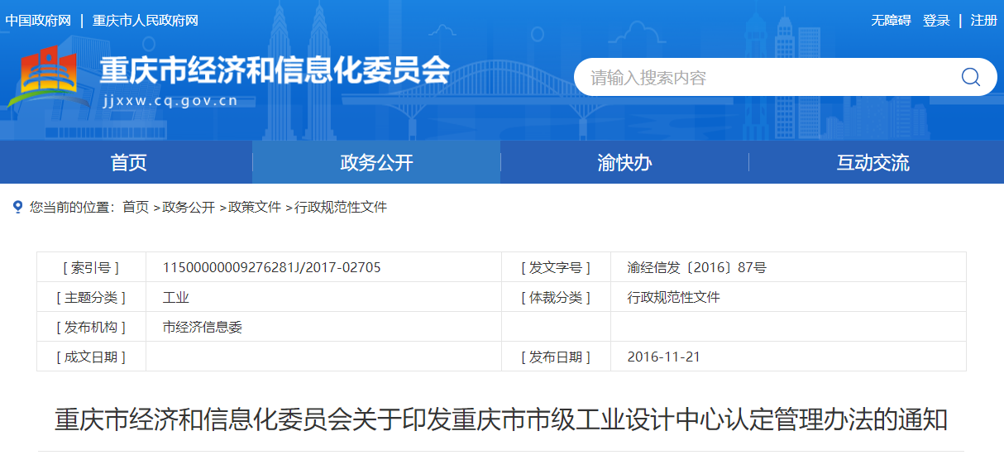Click the [ 发布日期 ] label cell

tap(556, 357)
